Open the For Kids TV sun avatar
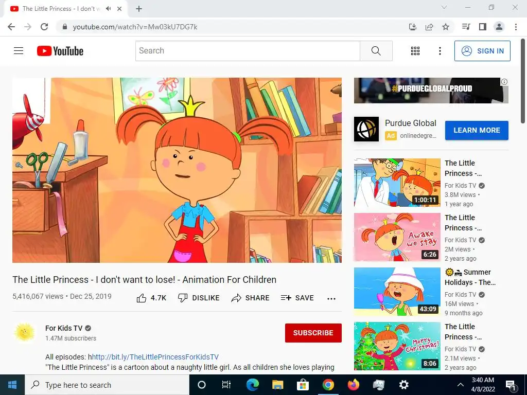Image resolution: width=527 pixels, height=395 pixels. pos(25,333)
